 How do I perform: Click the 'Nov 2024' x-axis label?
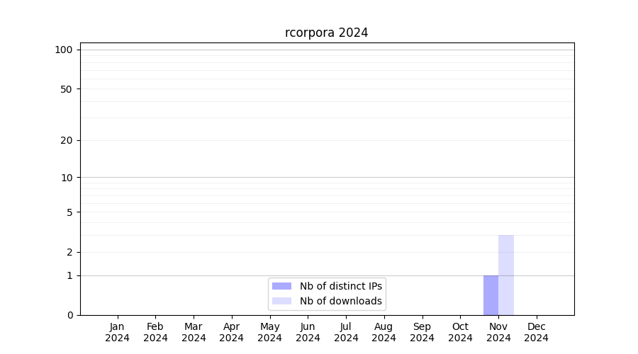point(498,332)
